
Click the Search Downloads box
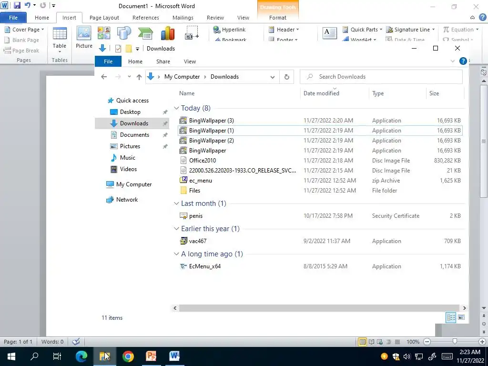click(x=381, y=77)
